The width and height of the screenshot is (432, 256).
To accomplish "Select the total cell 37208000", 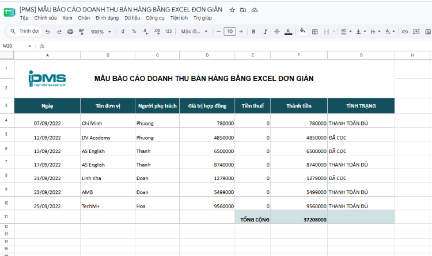I will pos(299,217).
